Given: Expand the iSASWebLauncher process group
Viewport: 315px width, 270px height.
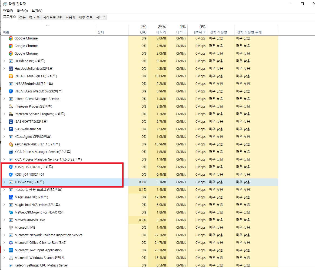Looking at the screenshot, I should pyautogui.click(x=4, y=129).
